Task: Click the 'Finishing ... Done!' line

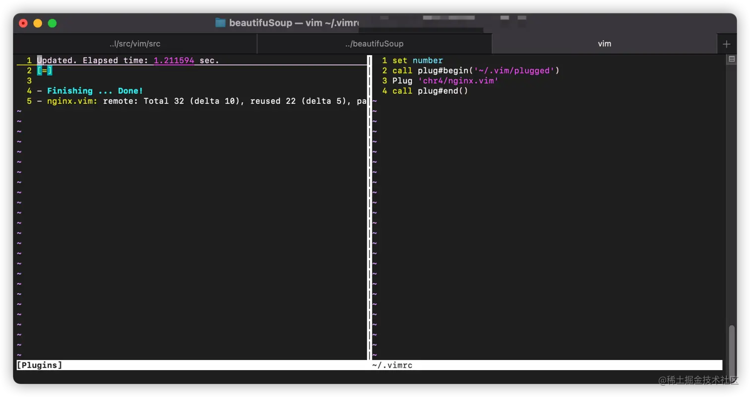Action: (x=90, y=91)
